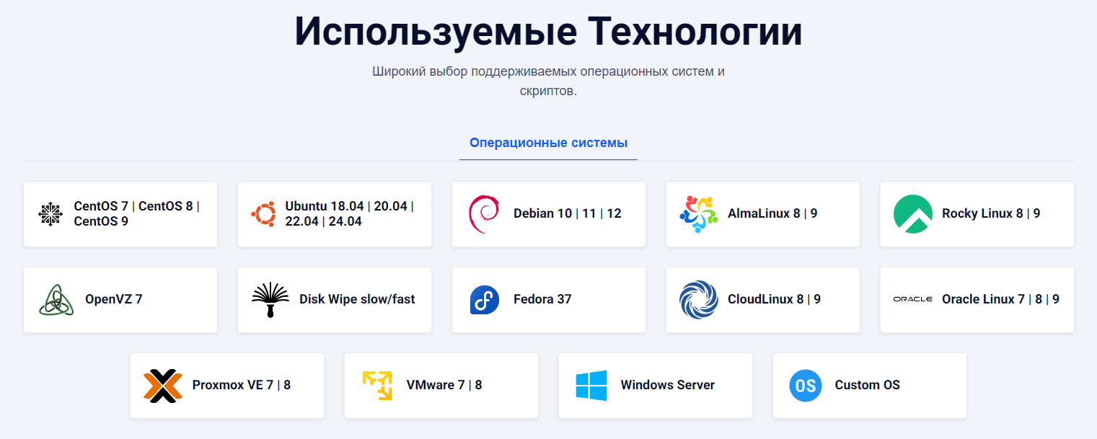
Task: Click the Используемые Технологии heading
Action: click(548, 32)
